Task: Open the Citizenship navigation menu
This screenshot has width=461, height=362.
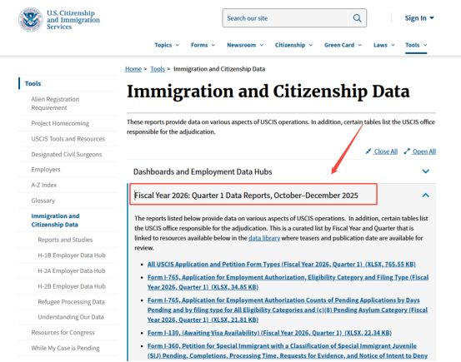Action: pyautogui.click(x=293, y=45)
